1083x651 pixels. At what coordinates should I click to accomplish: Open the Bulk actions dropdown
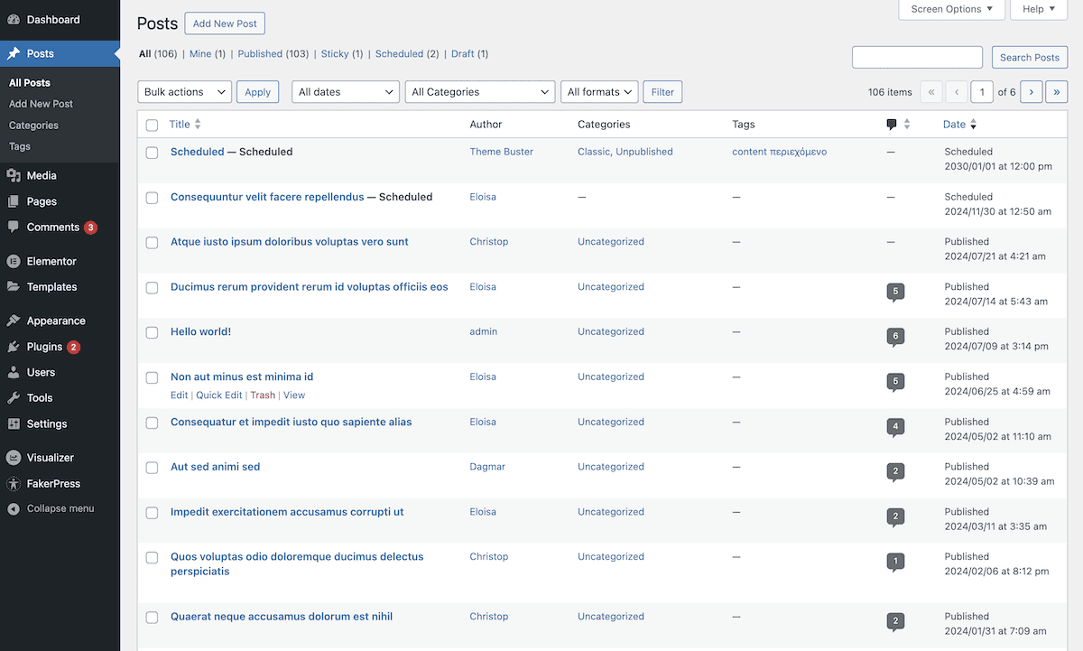coord(184,91)
